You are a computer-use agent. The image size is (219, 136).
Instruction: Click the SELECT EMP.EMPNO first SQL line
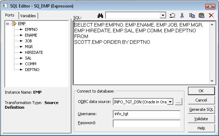pyautogui.click(x=138, y=25)
